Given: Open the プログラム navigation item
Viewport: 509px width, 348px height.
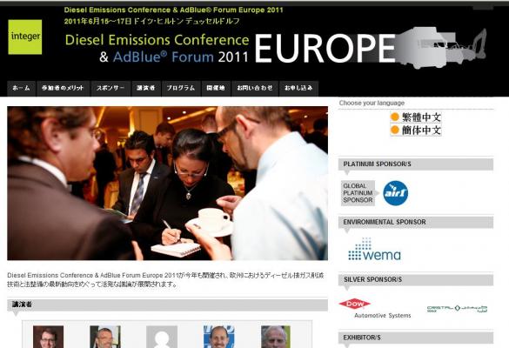Looking at the screenshot, I should 181,88.
